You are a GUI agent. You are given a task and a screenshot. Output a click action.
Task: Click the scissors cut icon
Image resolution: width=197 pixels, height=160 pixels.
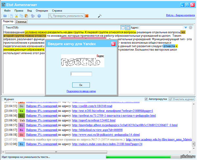tap(17, 16)
